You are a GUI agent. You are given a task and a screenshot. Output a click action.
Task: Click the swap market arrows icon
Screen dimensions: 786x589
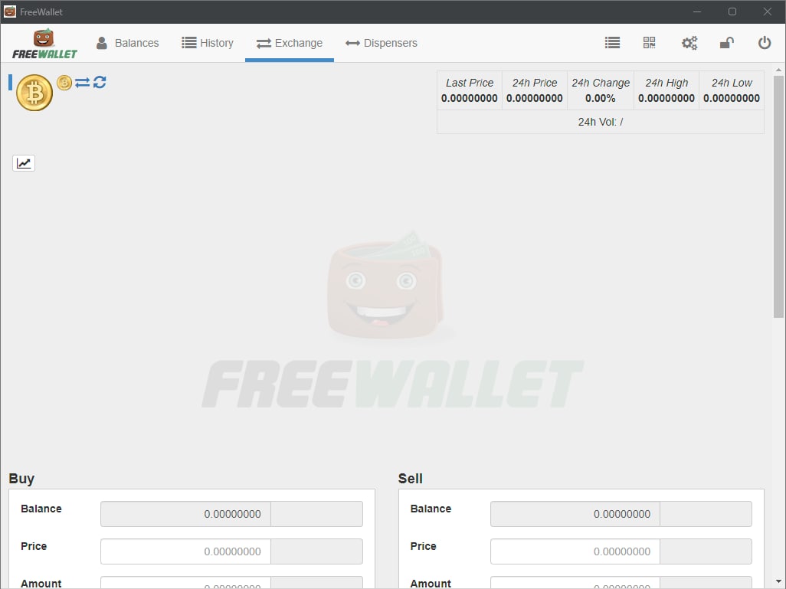(x=82, y=82)
